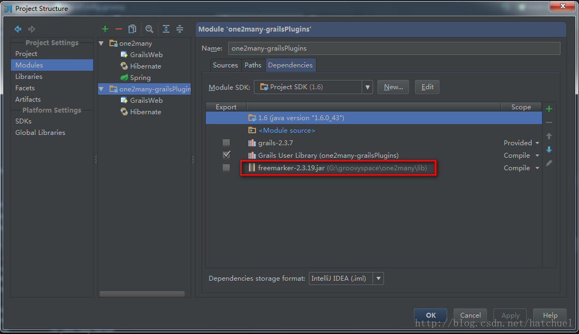Change scope of grails-2.3.7 from Provided

pyautogui.click(x=521, y=143)
